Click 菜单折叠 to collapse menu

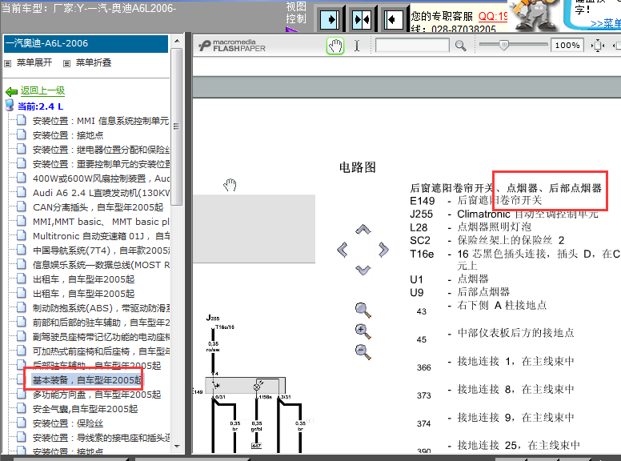point(94,62)
